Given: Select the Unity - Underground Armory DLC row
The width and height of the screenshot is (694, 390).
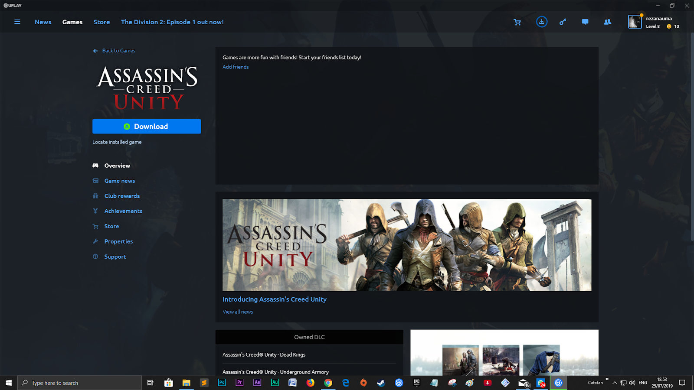Looking at the screenshot, I should (x=309, y=371).
